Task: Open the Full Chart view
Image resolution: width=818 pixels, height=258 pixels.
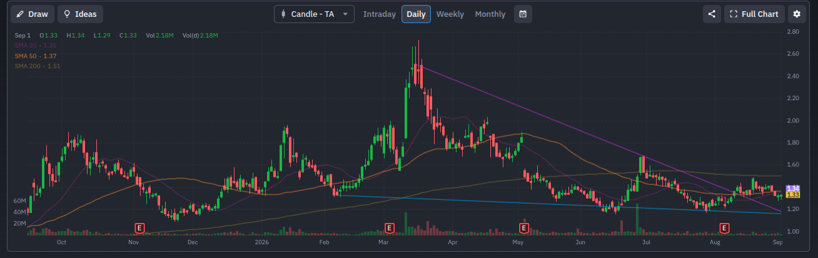Action: point(754,14)
